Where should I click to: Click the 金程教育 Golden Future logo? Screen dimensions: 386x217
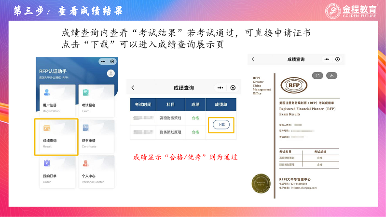(x=351, y=11)
